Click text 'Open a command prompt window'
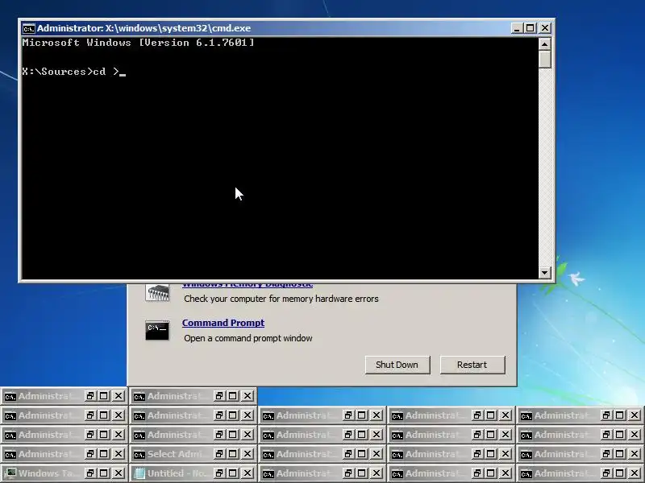The image size is (645, 483). pos(248,338)
